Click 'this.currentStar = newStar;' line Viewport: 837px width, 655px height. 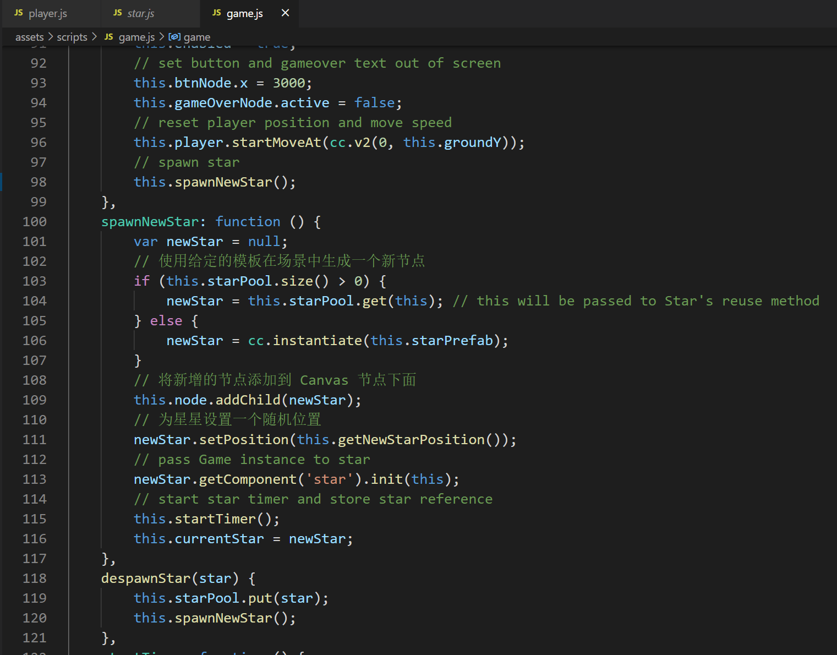pyautogui.click(x=243, y=539)
